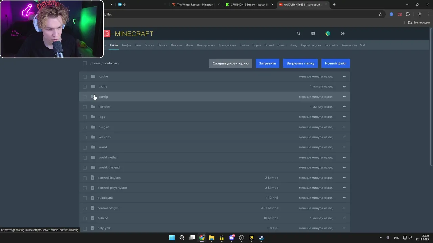Switch to Настройки tab
433x243 pixels.
[331, 45]
